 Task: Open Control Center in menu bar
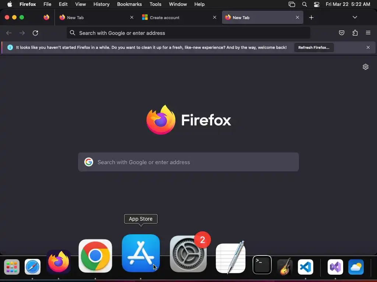coord(317,4)
